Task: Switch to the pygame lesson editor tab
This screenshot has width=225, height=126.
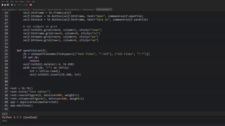Action: (9, 10)
